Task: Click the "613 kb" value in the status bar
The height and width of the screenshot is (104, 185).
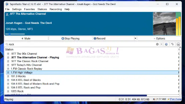Action: [145, 99]
